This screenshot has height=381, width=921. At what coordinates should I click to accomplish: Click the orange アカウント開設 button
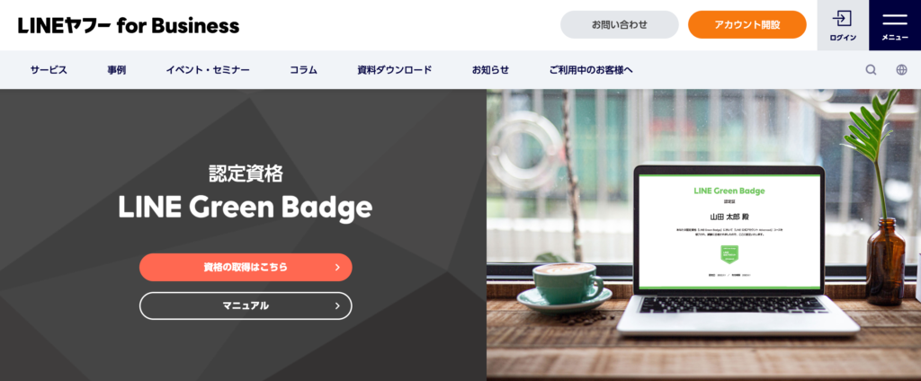click(747, 24)
